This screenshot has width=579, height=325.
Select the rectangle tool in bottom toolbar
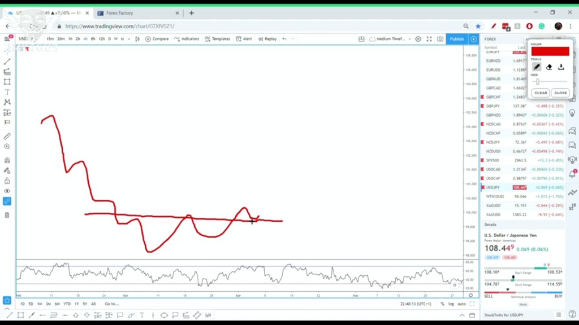pos(21,315)
